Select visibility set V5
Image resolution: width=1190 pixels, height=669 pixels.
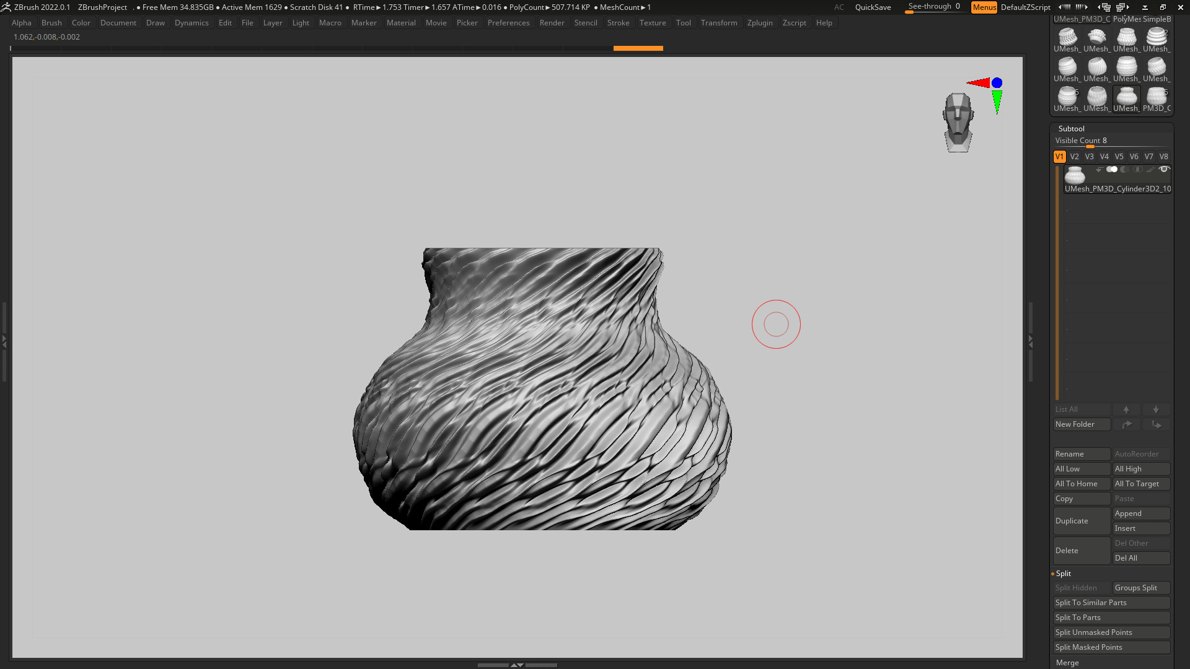(1119, 157)
